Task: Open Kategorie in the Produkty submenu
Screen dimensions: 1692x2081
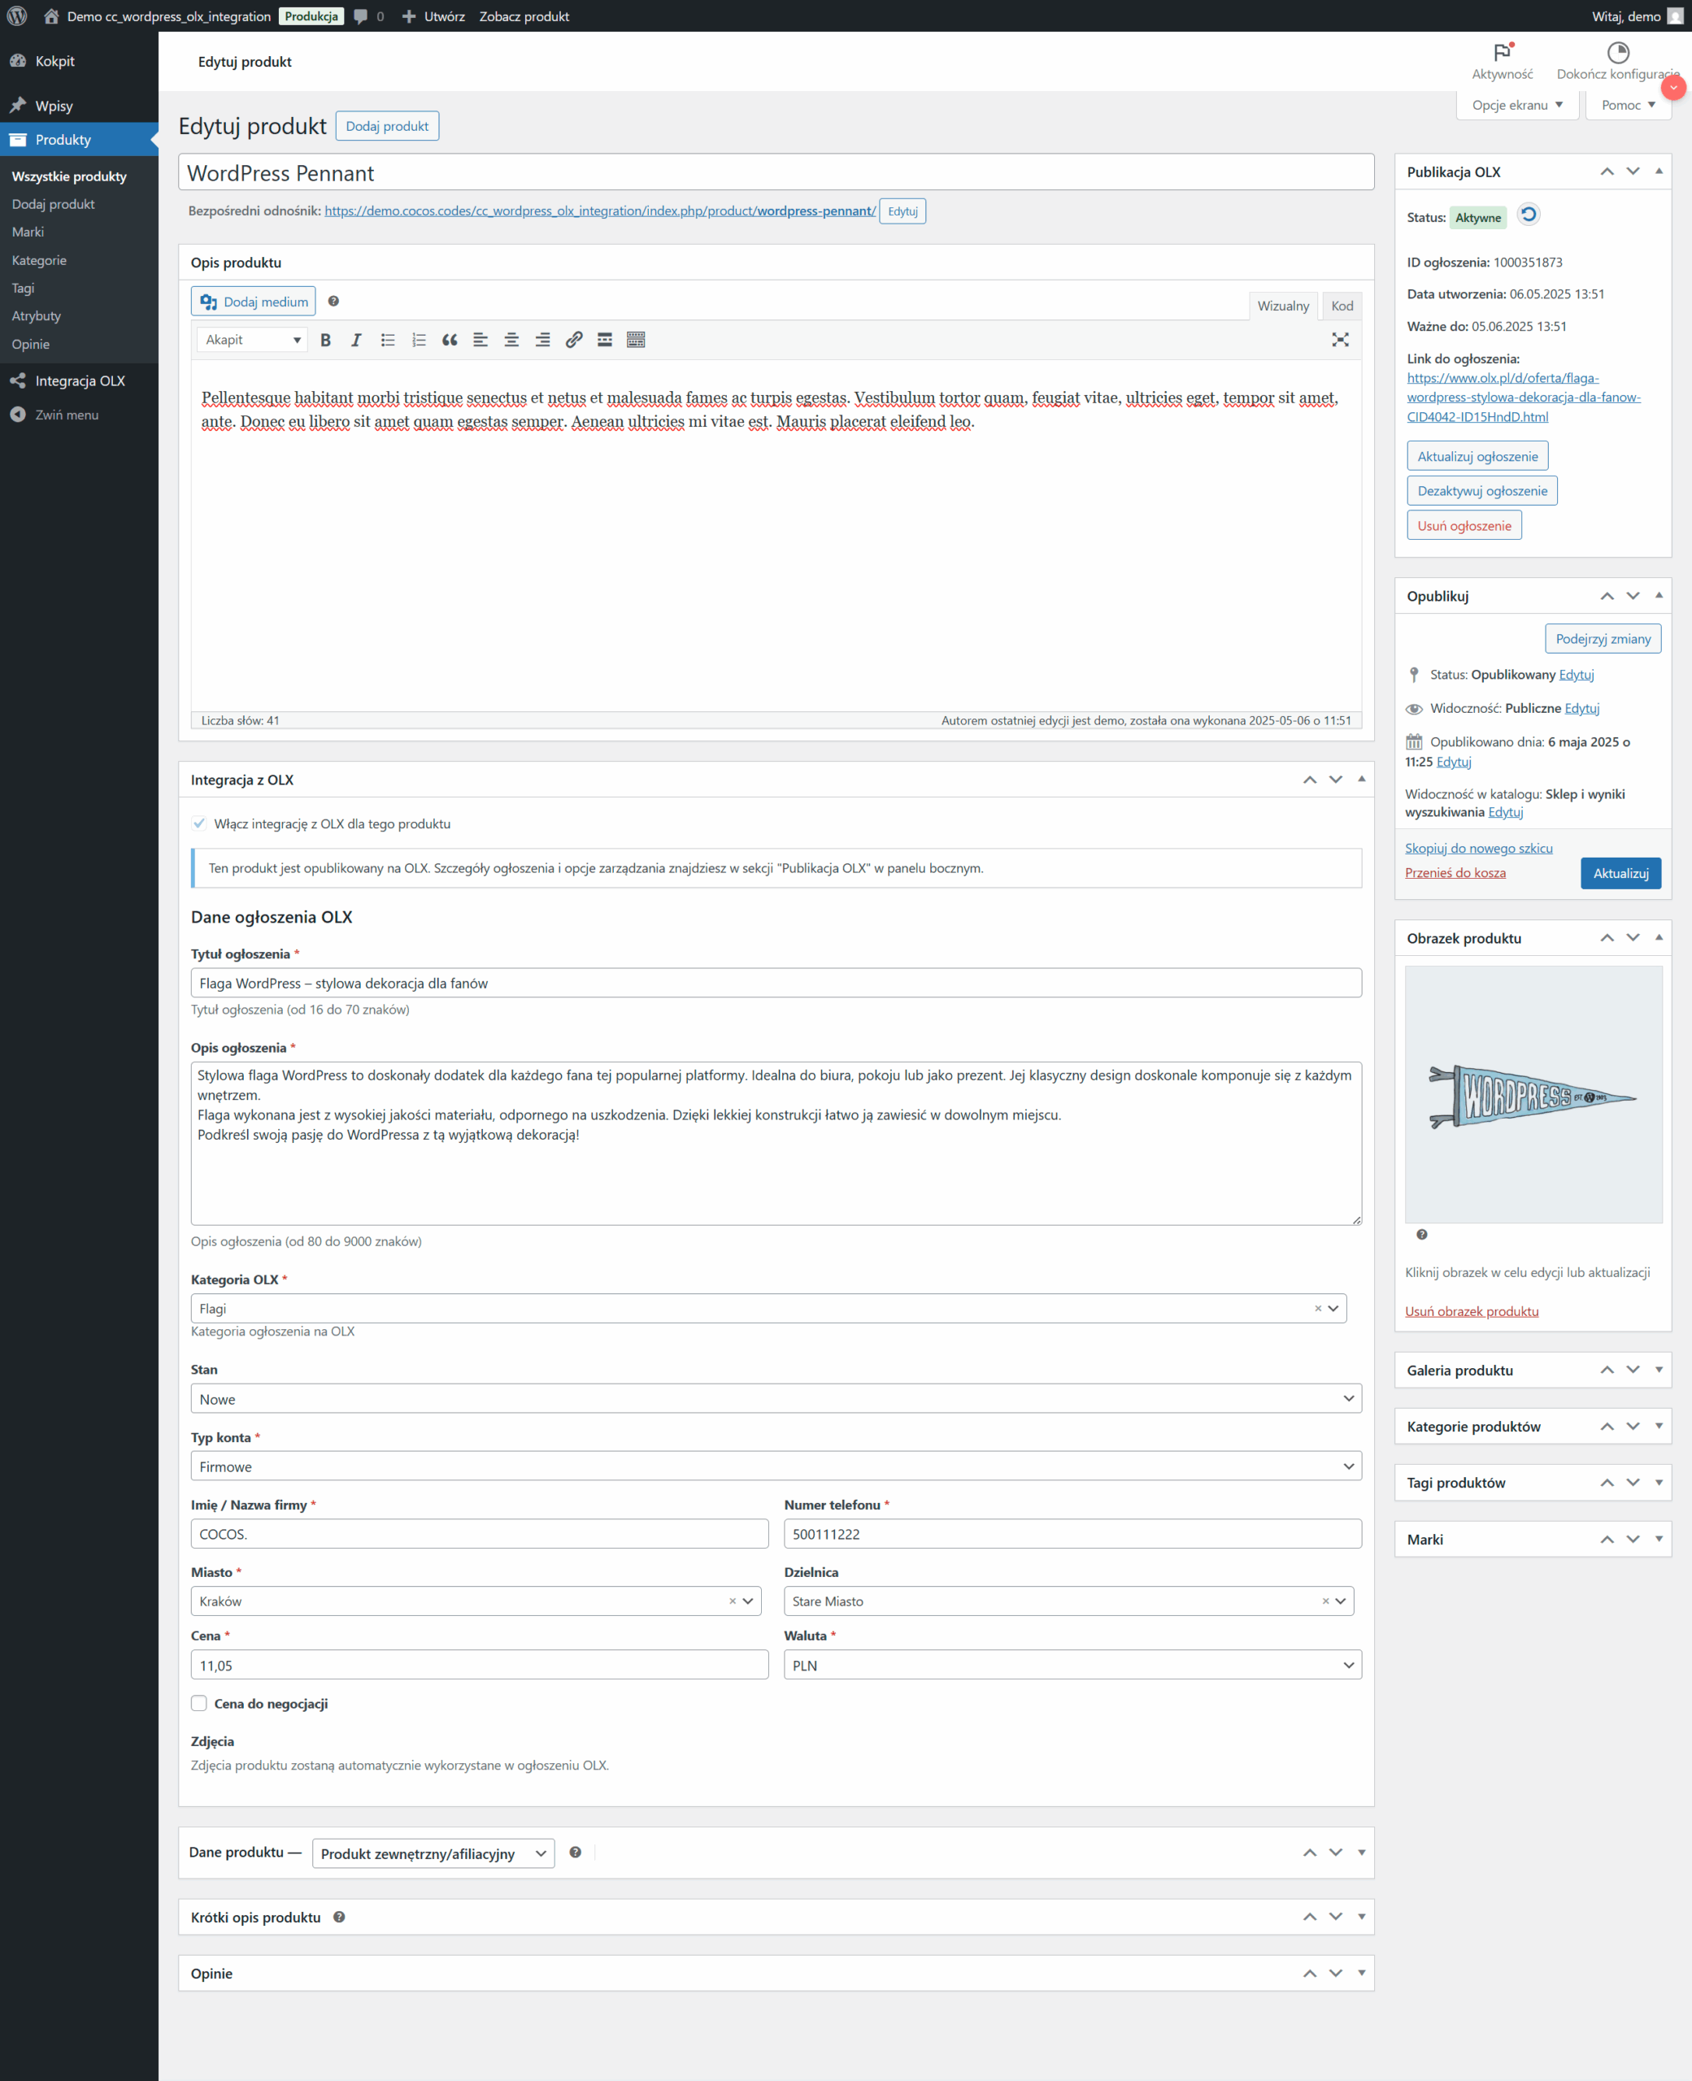Action: pyautogui.click(x=39, y=260)
